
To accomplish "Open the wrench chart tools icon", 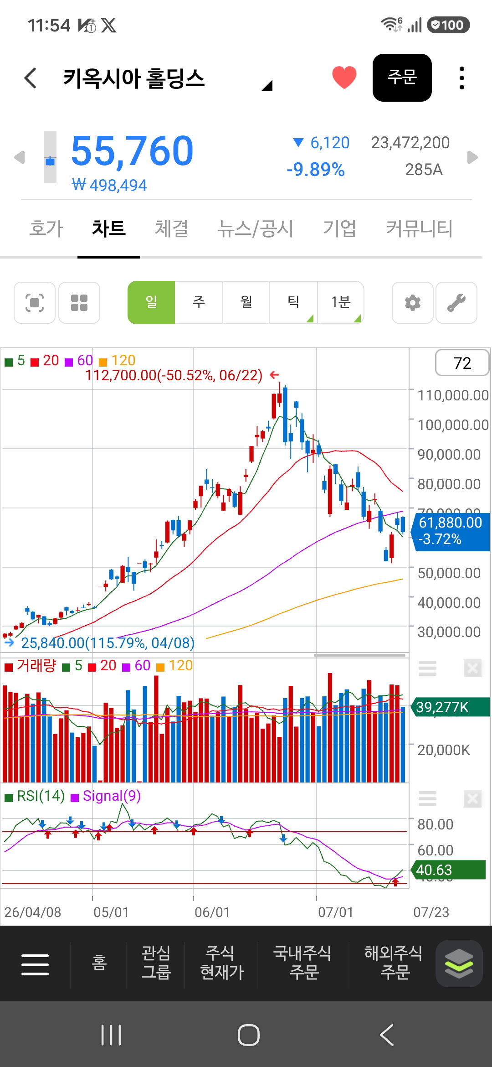I will 456,303.
